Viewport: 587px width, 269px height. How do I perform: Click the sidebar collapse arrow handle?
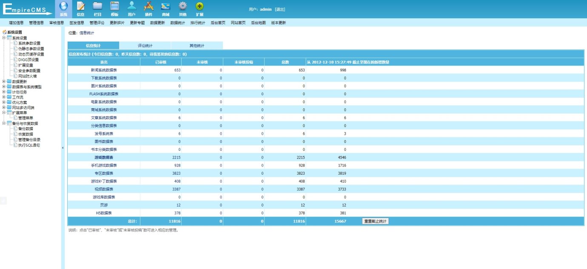coord(63,147)
